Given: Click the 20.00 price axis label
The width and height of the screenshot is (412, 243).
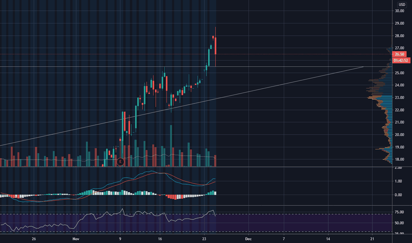Looking at the screenshot, I should (x=399, y=134).
